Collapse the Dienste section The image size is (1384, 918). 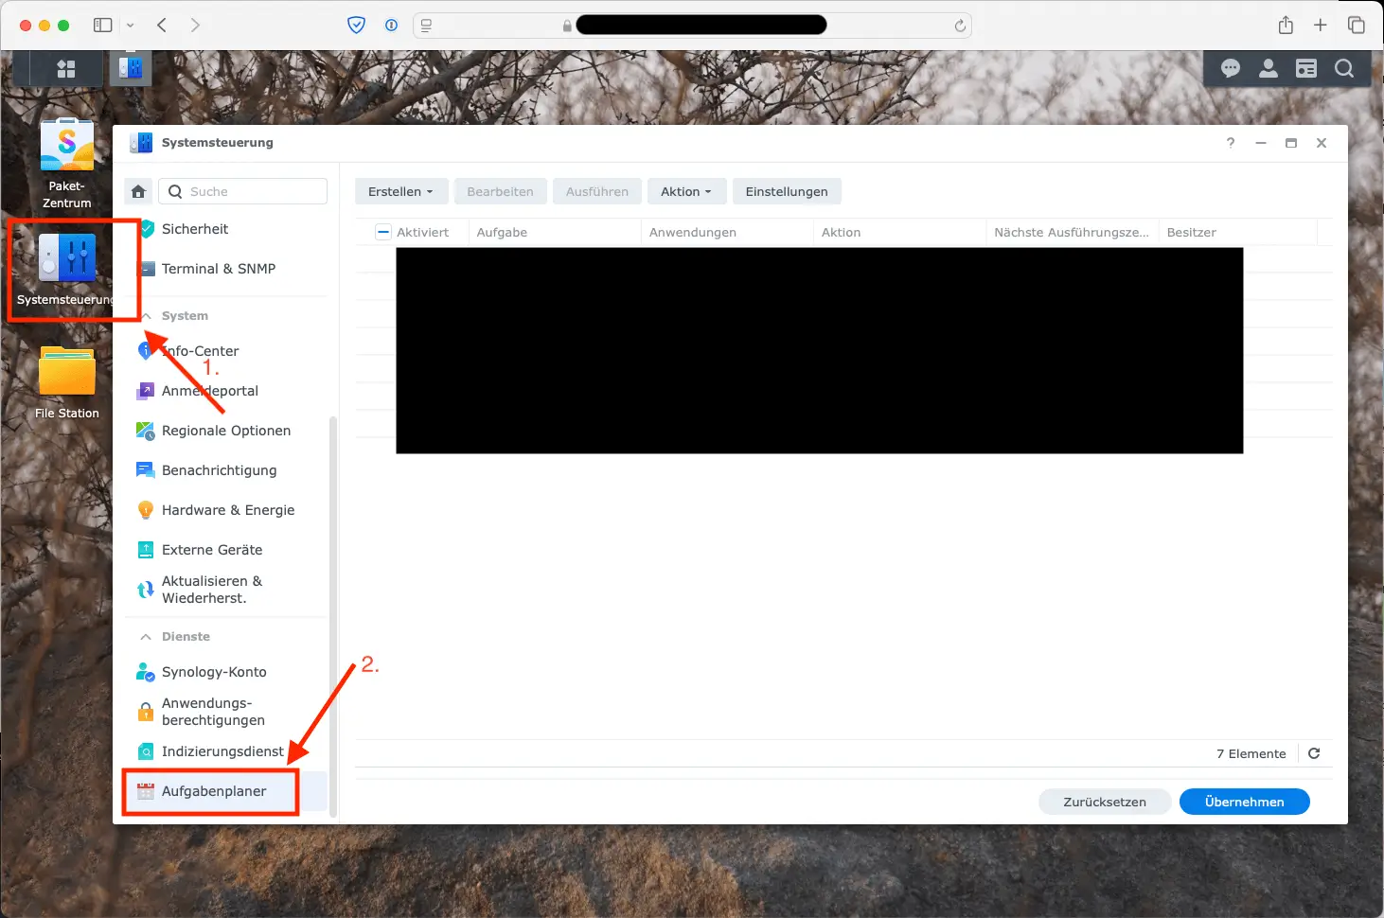coord(146,636)
